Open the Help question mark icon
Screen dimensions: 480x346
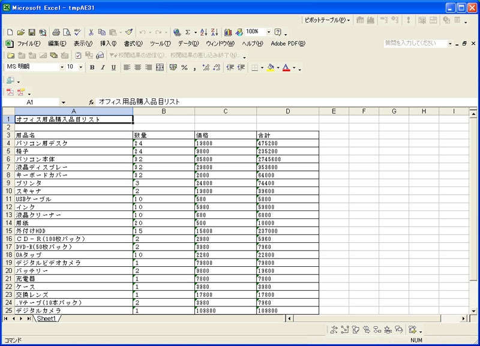278,32
